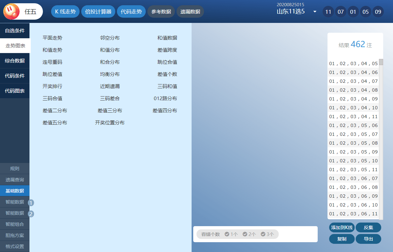Screen dimensions: 393x252
Task: Click the drawn number ball 09
Action: tap(378, 12)
